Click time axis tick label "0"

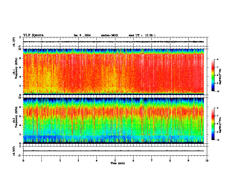point(23,161)
